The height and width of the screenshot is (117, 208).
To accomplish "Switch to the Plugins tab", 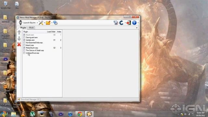I will [23, 28].
